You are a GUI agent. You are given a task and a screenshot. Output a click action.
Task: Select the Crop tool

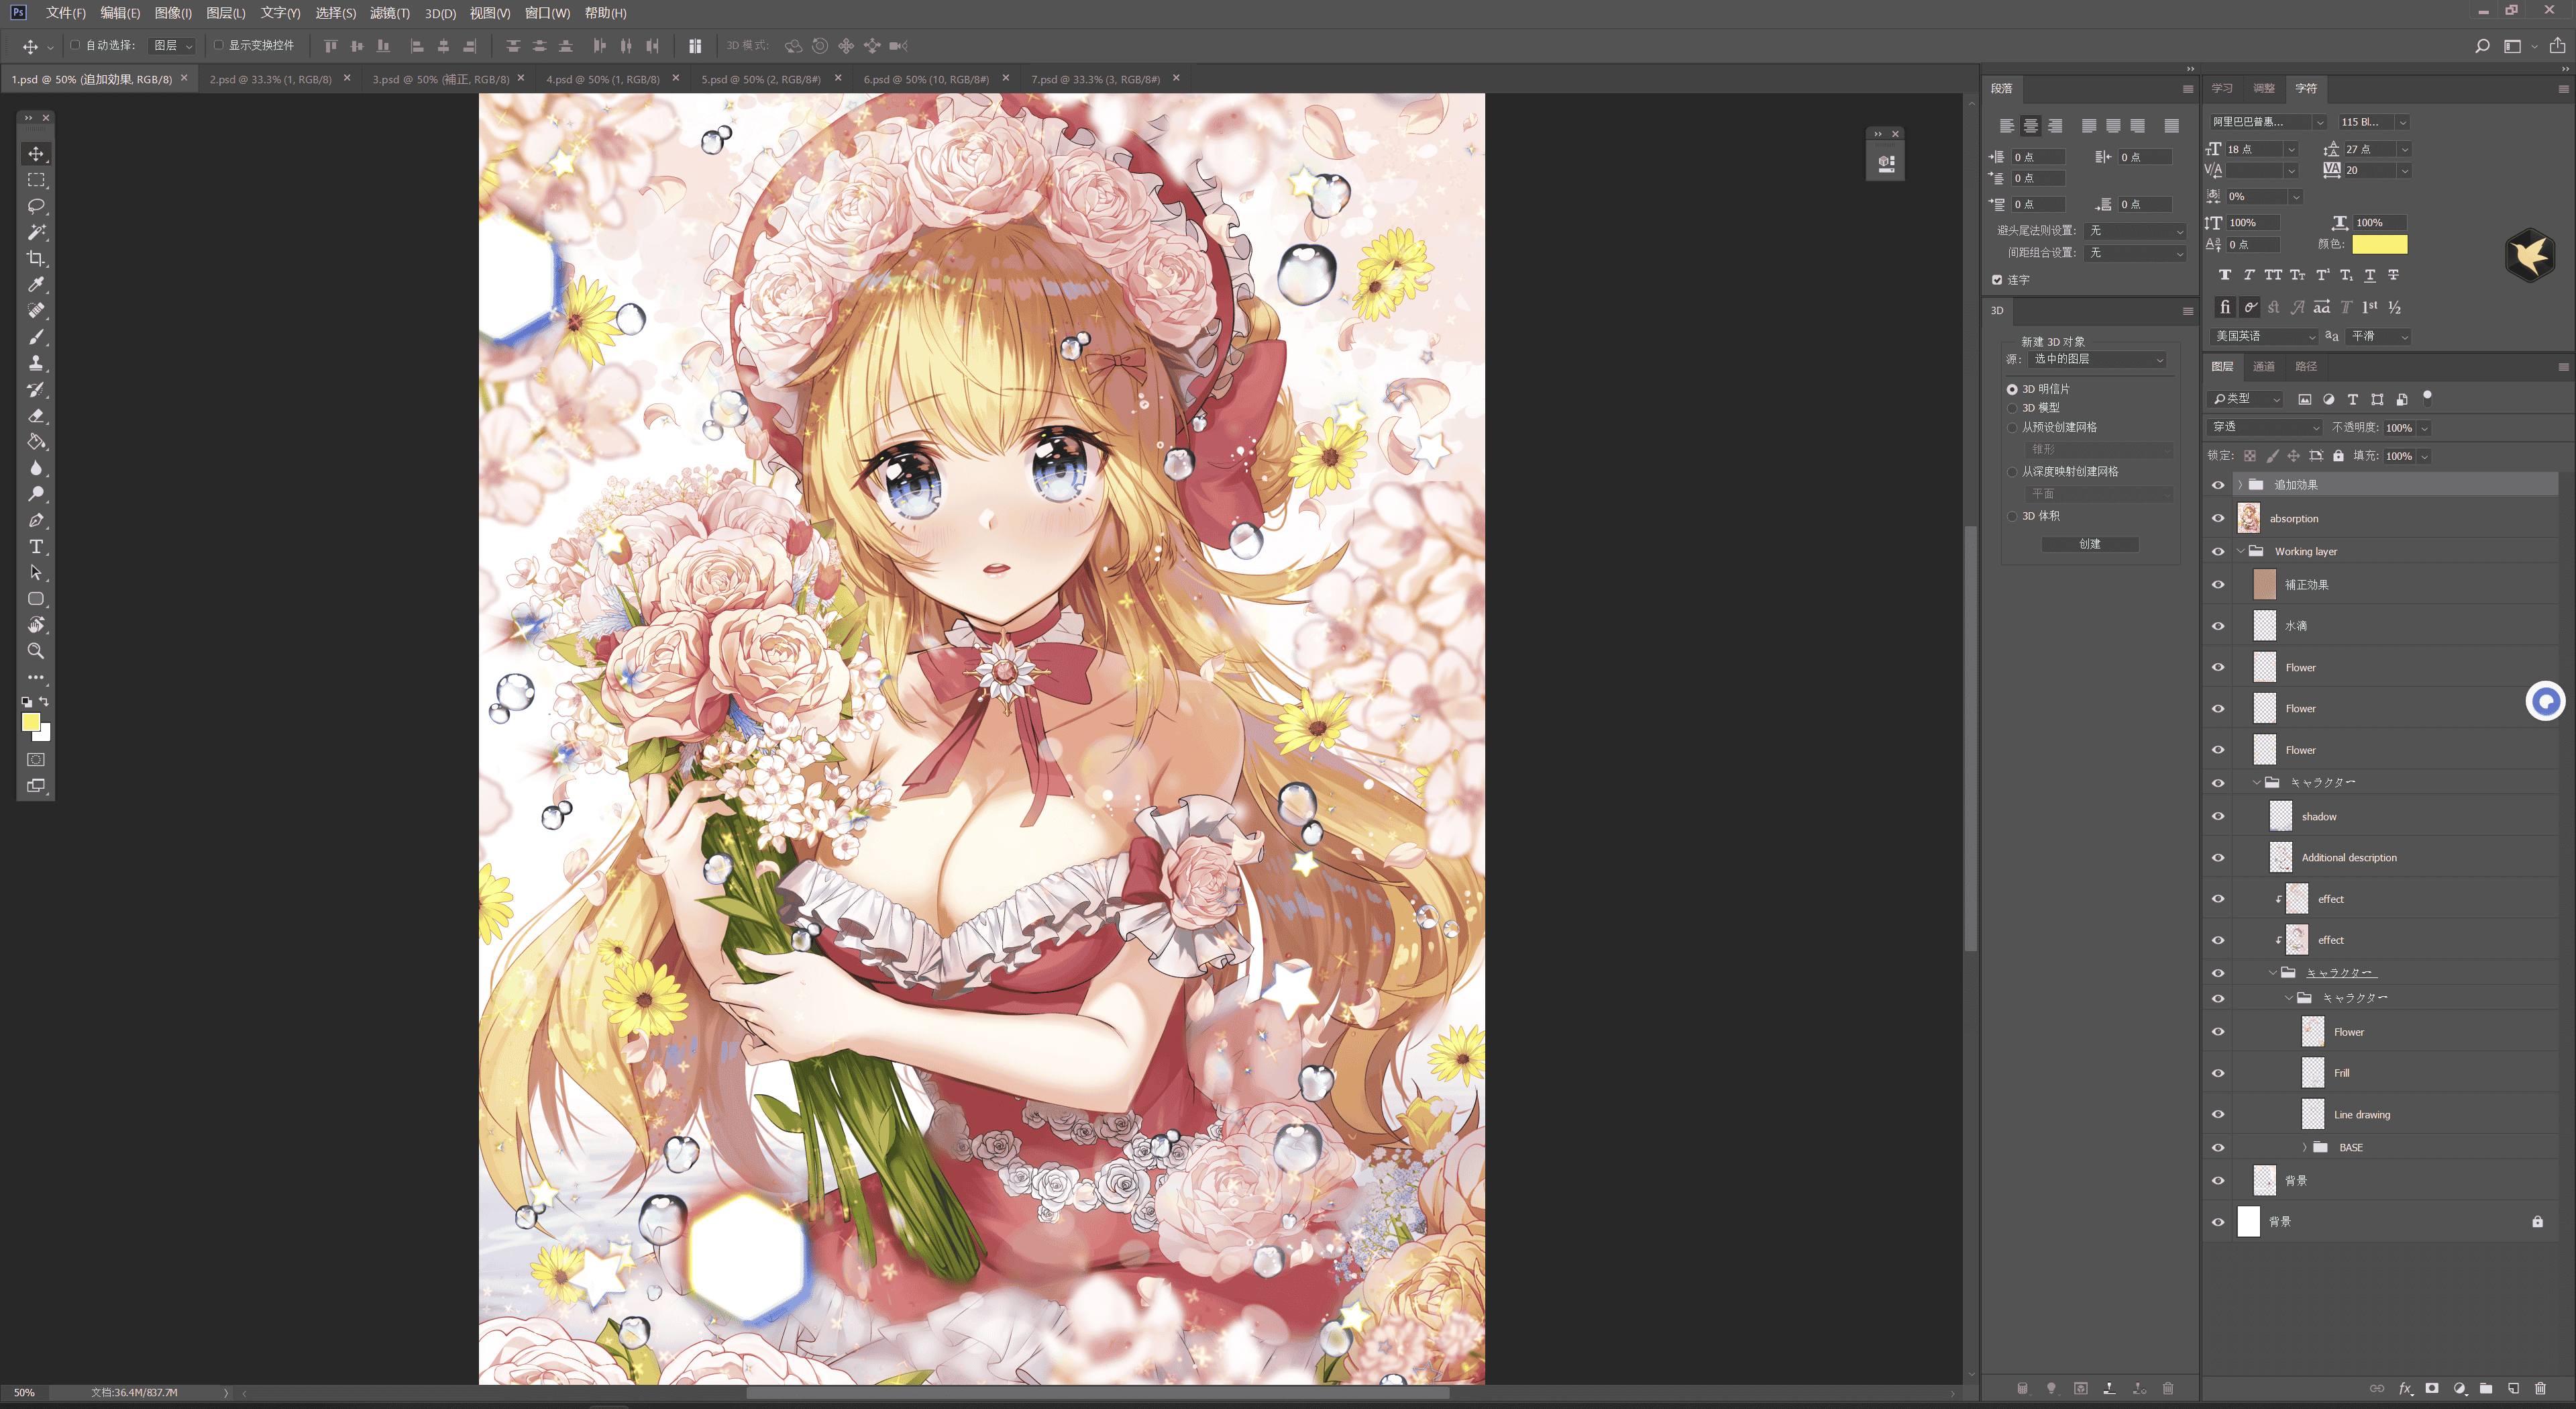(x=36, y=258)
